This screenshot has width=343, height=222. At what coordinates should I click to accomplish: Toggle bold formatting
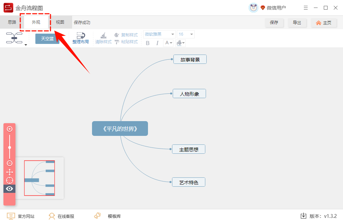(148, 43)
